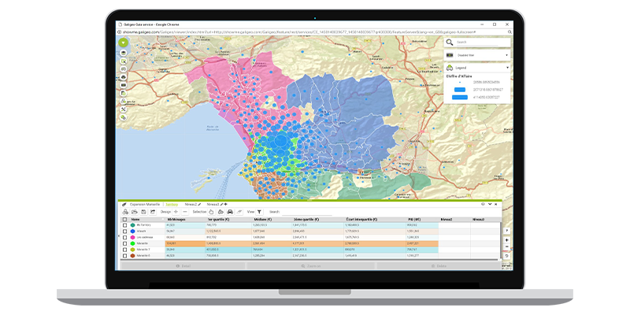This screenshot has height=315, width=630.
Task: Click the zoom in plus button on map
Action: tap(506, 239)
